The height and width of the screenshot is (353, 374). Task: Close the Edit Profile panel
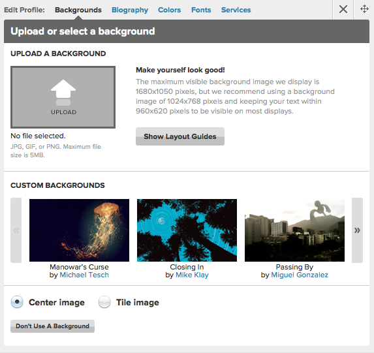click(x=343, y=10)
